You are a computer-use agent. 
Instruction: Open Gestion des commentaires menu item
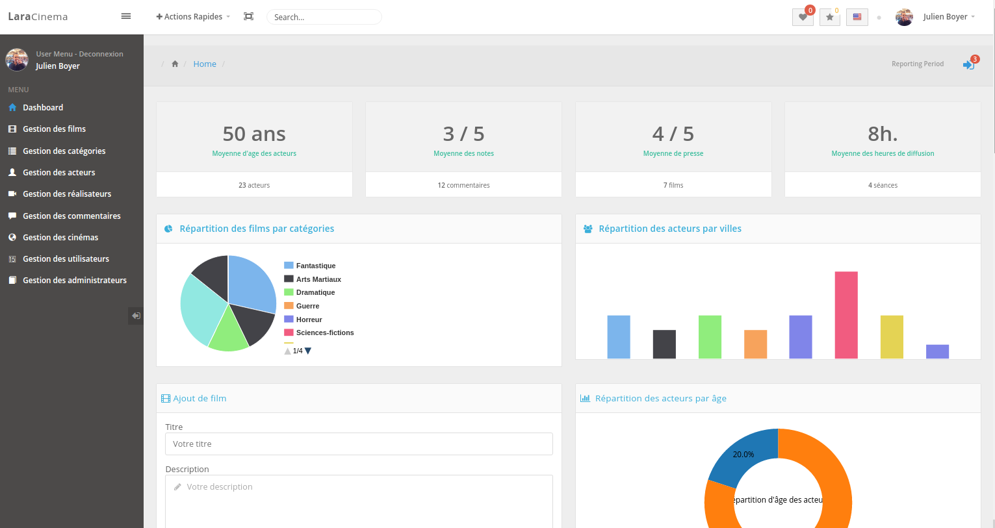tap(71, 216)
